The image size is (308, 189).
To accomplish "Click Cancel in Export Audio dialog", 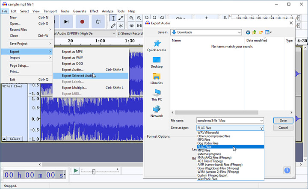I will 283,128.
